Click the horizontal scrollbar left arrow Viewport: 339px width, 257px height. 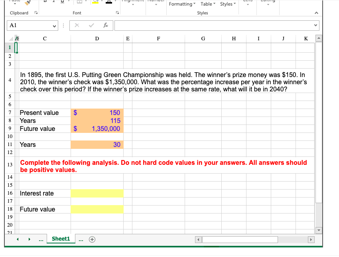click(199, 240)
